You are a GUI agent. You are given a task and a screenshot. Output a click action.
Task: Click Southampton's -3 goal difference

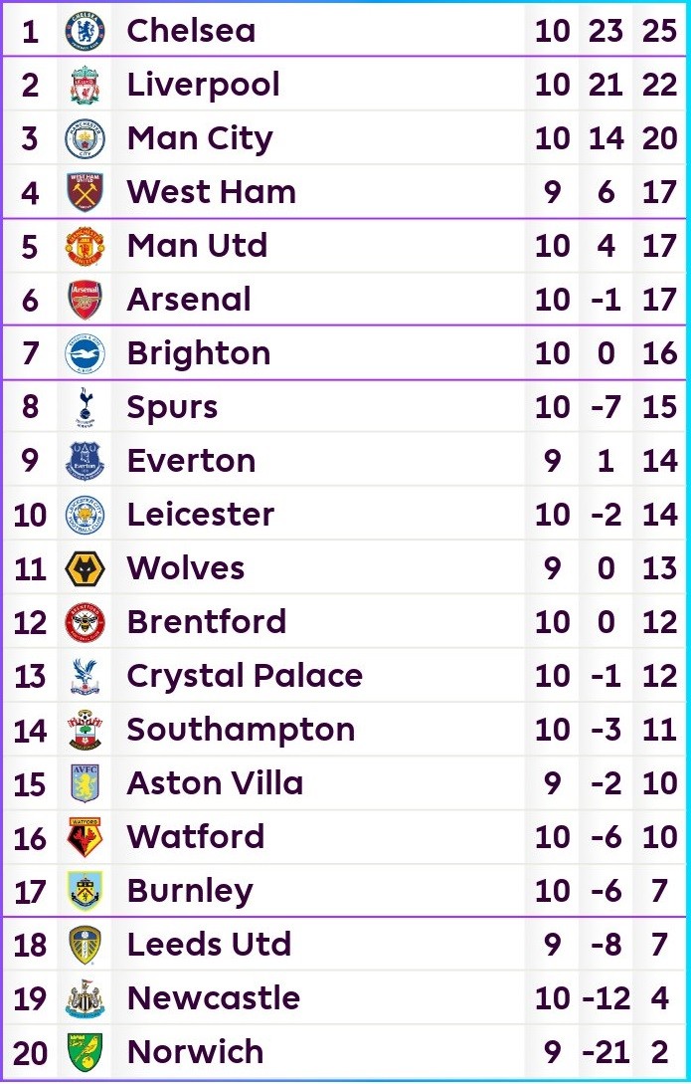click(x=606, y=730)
